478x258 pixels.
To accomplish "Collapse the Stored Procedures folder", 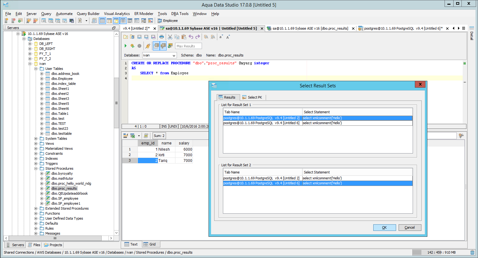I will pos(36,168).
